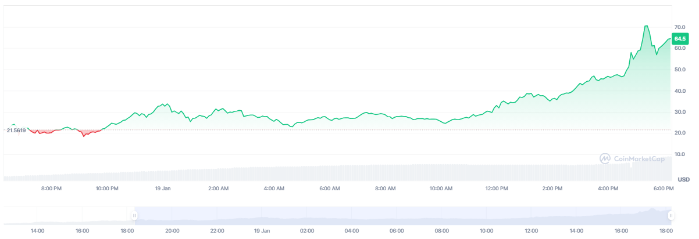Click the red dip in the price line
This screenshot has width=699, height=239.
[84, 135]
